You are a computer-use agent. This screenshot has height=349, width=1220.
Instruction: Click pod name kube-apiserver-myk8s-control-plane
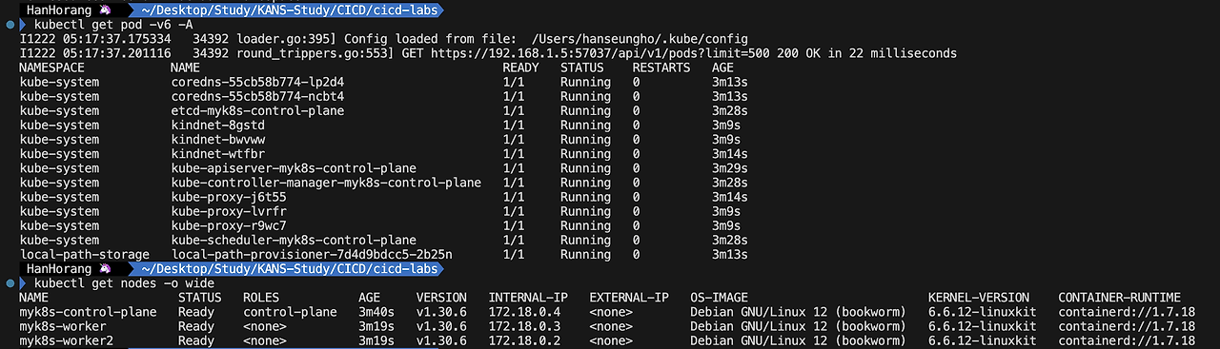(294, 168)
